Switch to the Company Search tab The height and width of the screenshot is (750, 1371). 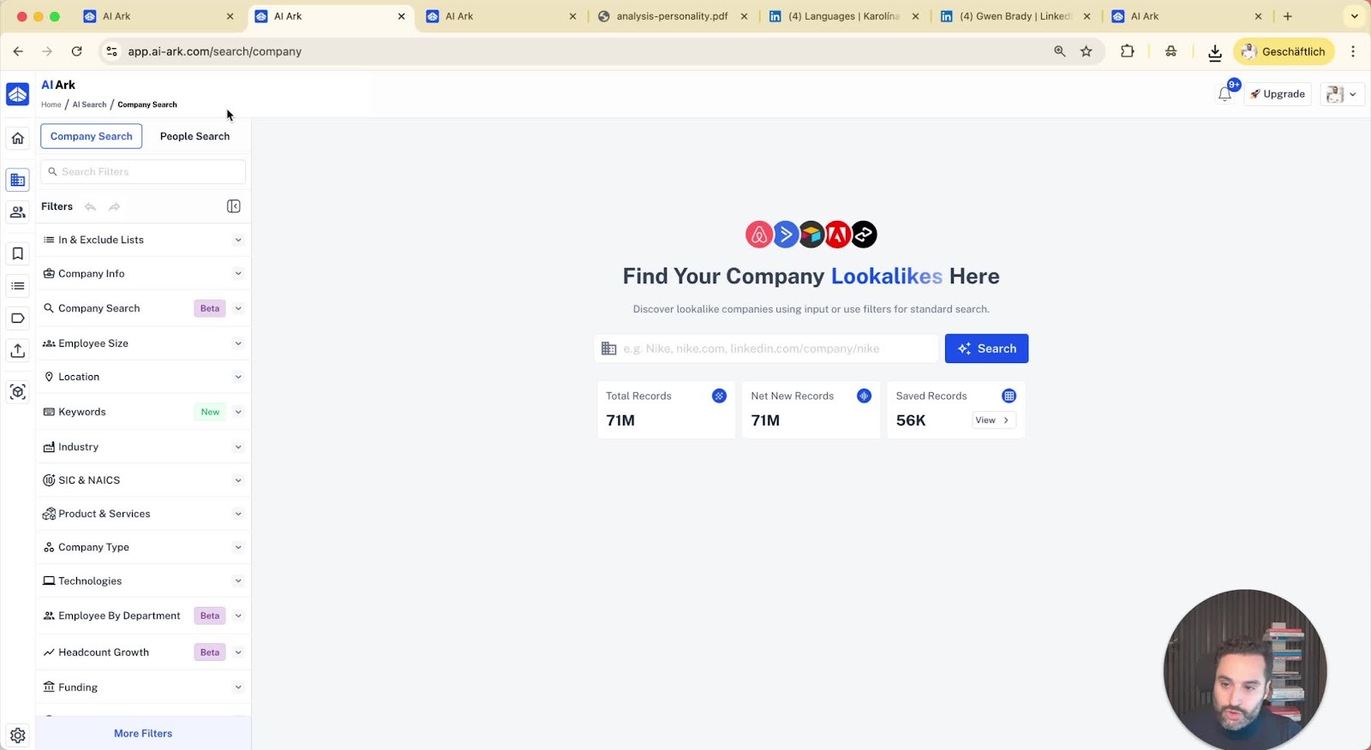92,136
